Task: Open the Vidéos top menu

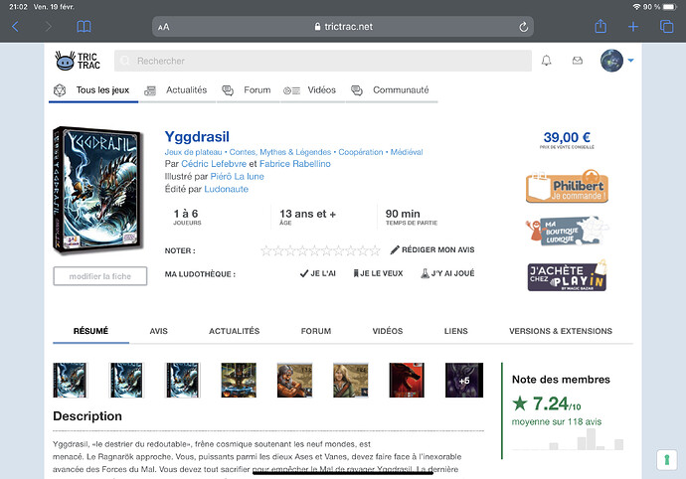Action: point(310,90)
